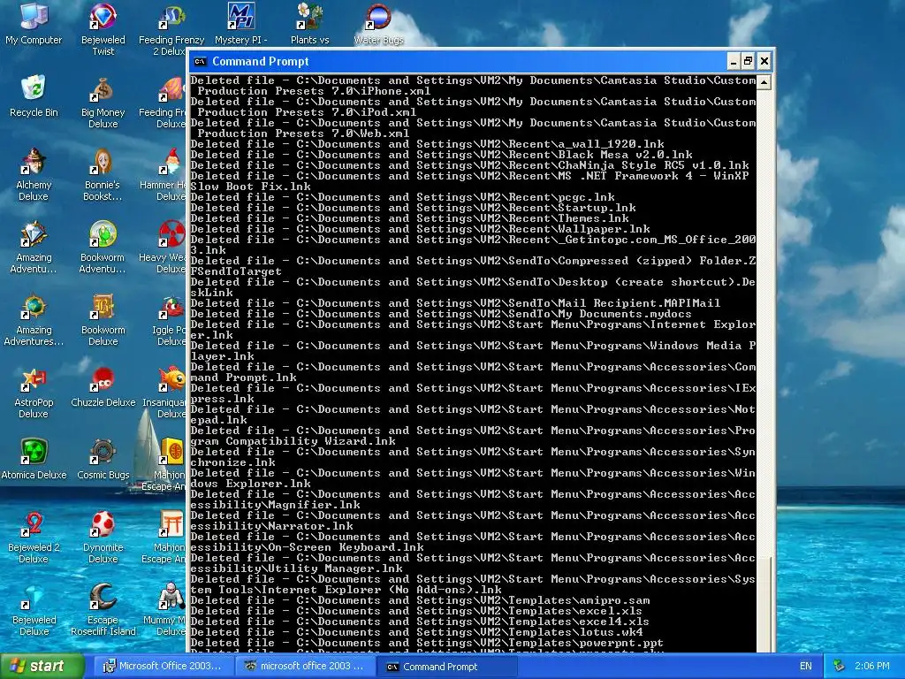Click the line ending in Templates\powerpnt.ppt

(x=427, y=644)
